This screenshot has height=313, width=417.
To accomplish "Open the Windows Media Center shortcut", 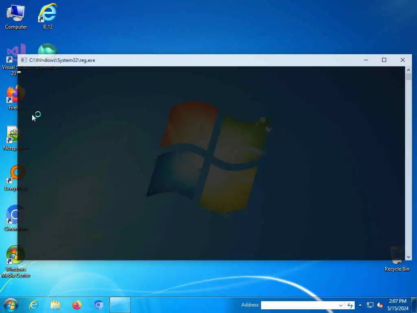I will (x=16, y=262).
